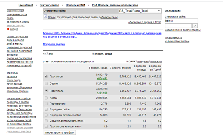Open заголовки страниц report
The height and width of the screenshot is (136, 223).
(x=18, y=91)
